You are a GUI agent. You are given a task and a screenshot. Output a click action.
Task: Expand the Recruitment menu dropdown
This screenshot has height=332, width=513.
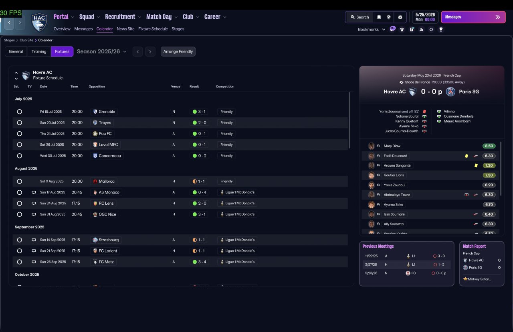pyautogui.click(x=139, y=17)
